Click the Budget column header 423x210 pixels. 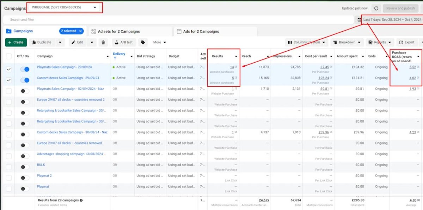click(174, 56)
